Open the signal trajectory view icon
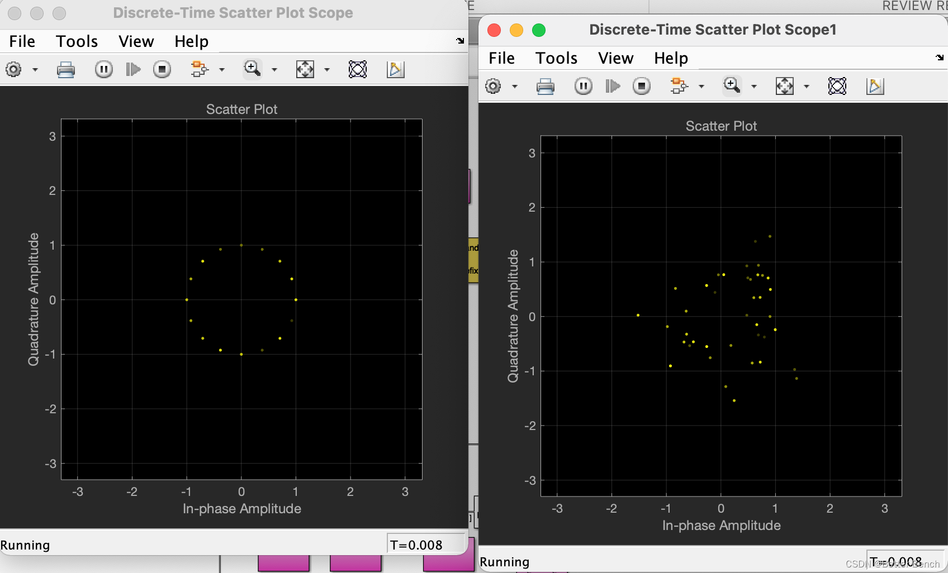948x573 pixels. pos(396,69)
